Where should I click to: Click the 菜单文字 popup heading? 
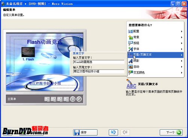coord(79,53)
